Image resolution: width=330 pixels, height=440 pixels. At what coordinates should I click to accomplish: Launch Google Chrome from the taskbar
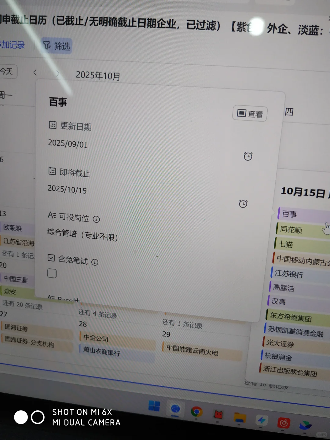tap(197, 412)
